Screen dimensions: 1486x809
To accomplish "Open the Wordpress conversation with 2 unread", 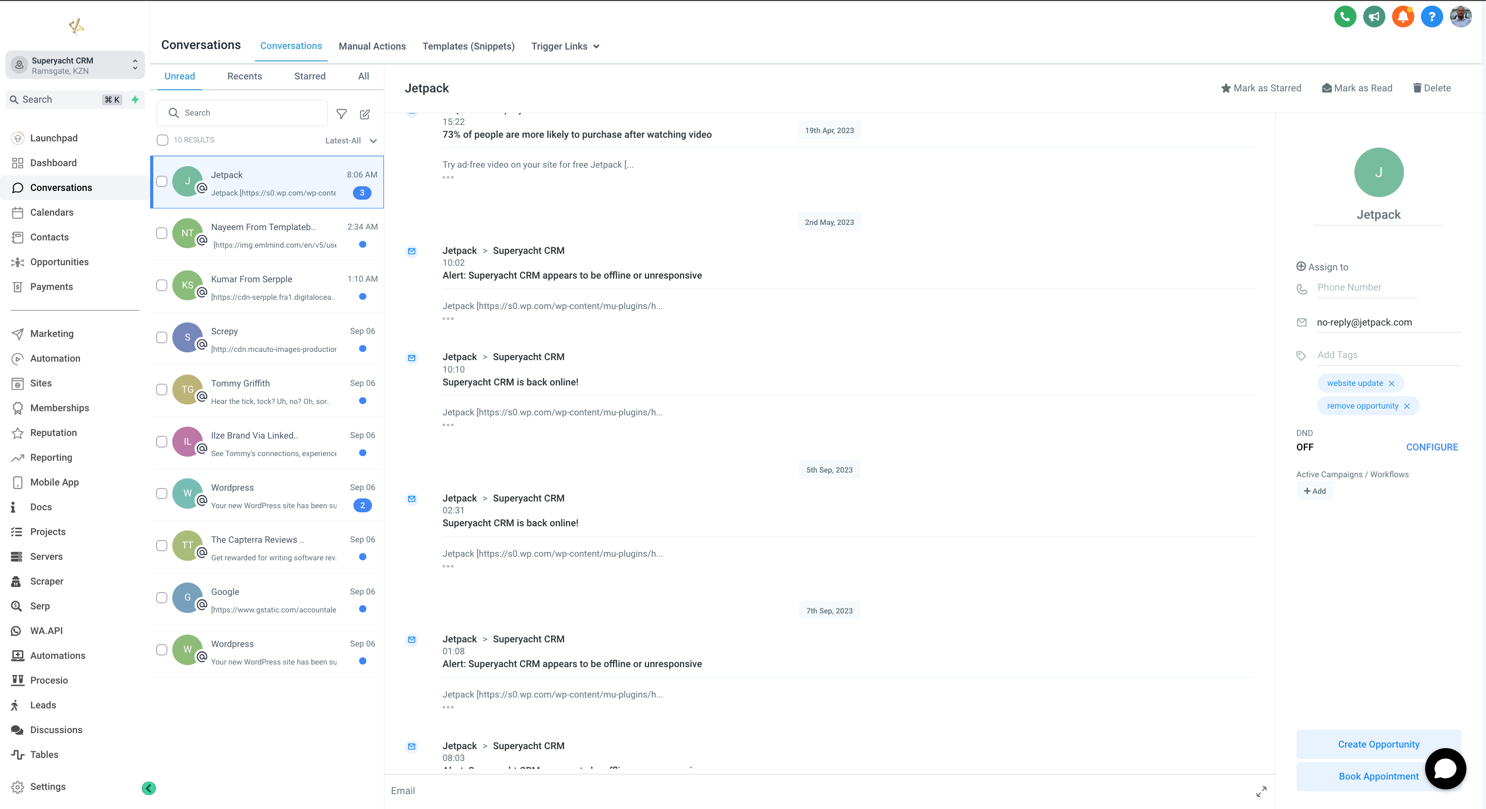I will tap(268, 494).
